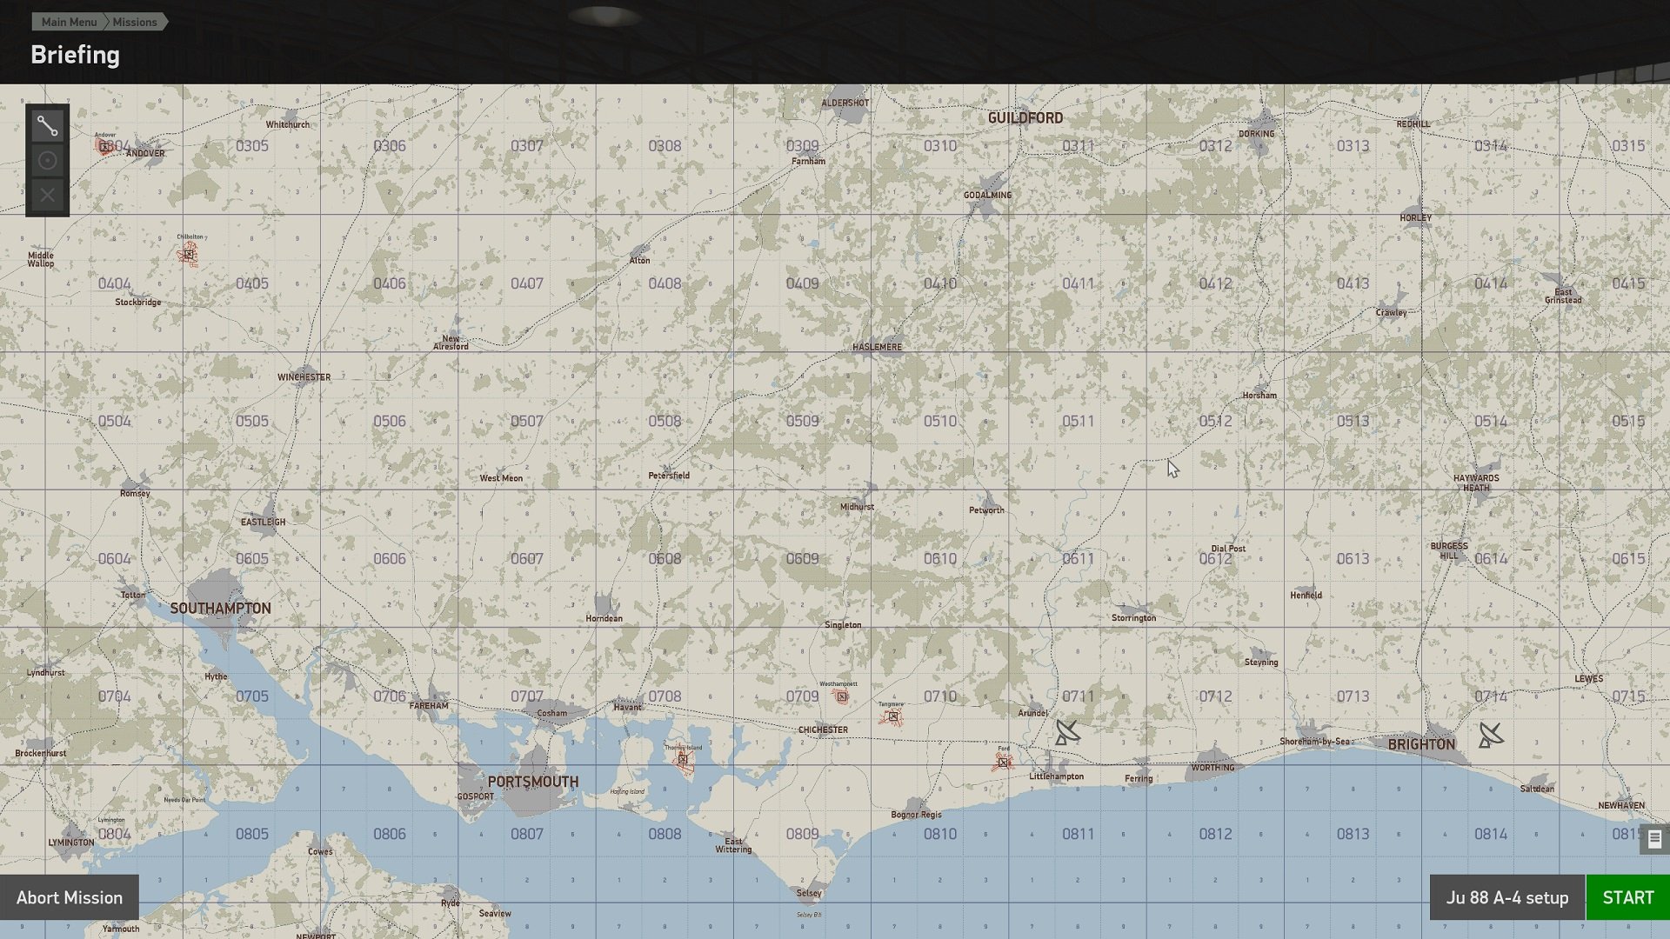Viewport: 1670px width, 939px height.
Task: Click the PORTSMOUTH city label
Action: [532, 782]
